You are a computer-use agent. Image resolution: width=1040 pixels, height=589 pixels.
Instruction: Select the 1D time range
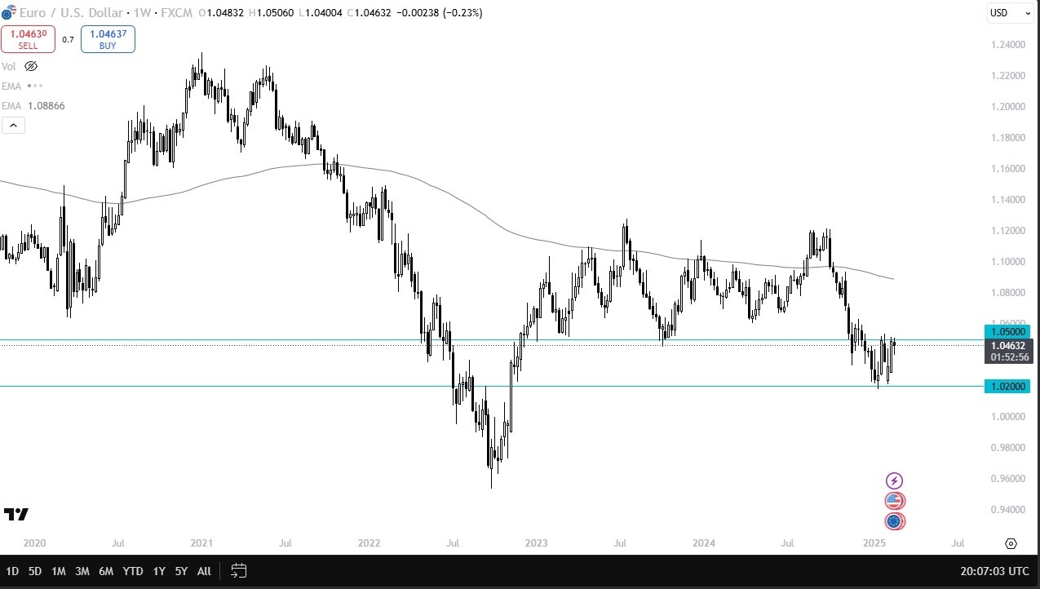coord(12,571)
